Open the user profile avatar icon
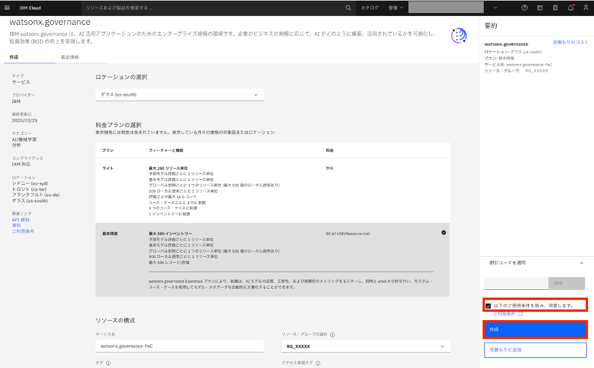The image size is (594, 368). pos(586,8)
